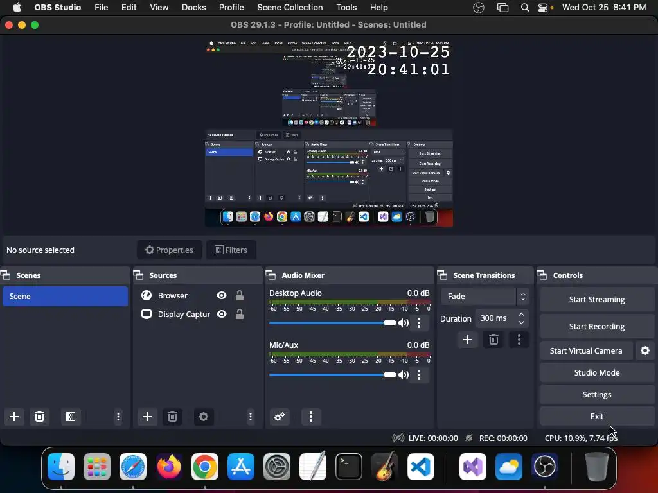Viewport: 658px width, 493px height.
Task: Remove selected source with the trash icon
Action: pos(172,417)
